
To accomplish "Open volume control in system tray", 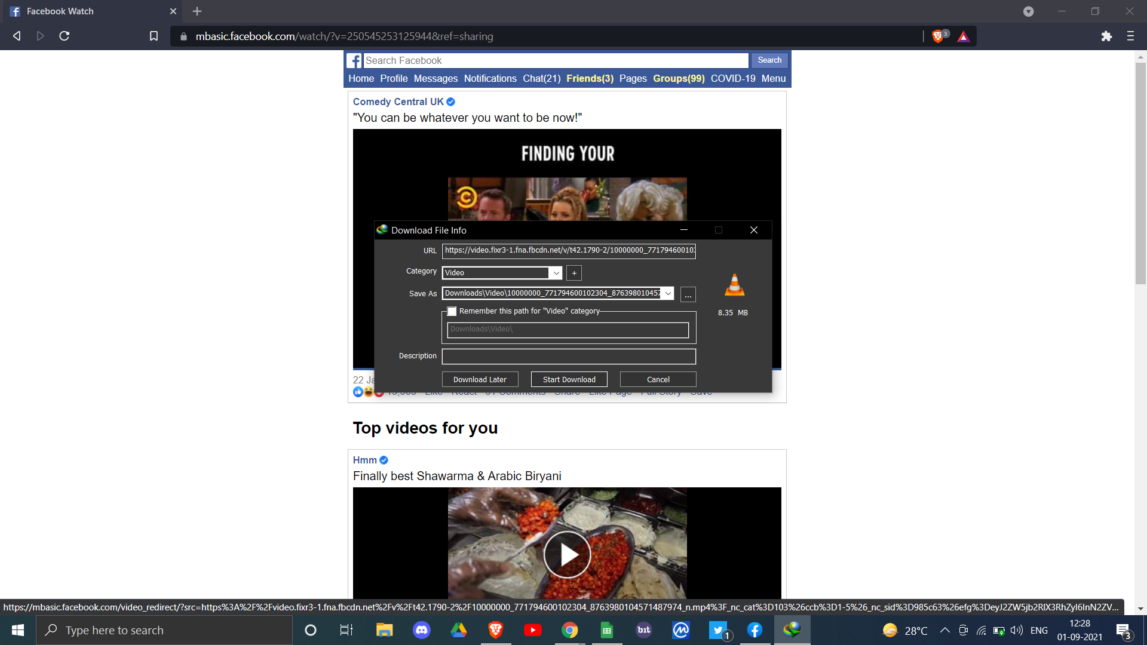I will pyautogui.click(x=1017, y=630).
